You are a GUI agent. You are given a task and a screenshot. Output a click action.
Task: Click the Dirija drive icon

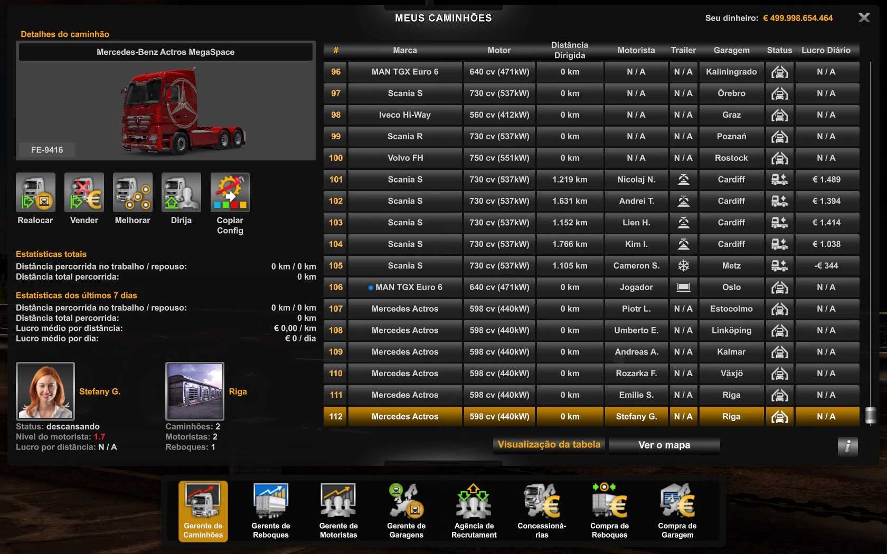coord(181,193)
